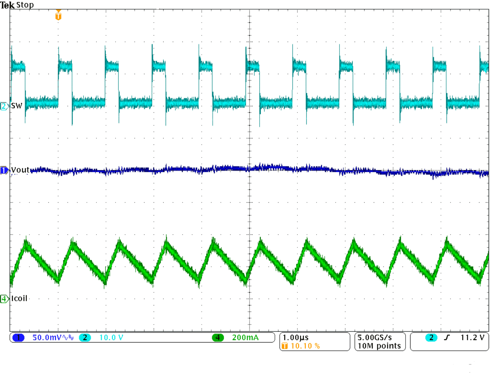Click the green channel 4 badge in readout bar
The width and height of the screenshot is (490, 381).
[x=218, y=338]
